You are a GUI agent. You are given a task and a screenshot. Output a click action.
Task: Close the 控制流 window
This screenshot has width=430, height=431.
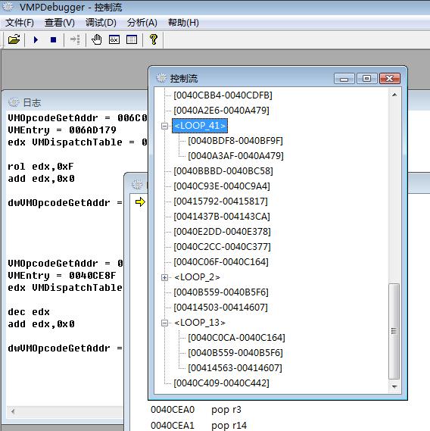point(390,79)
